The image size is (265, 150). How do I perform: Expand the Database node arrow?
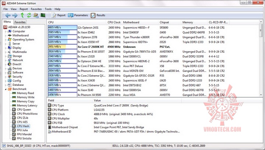6,85
